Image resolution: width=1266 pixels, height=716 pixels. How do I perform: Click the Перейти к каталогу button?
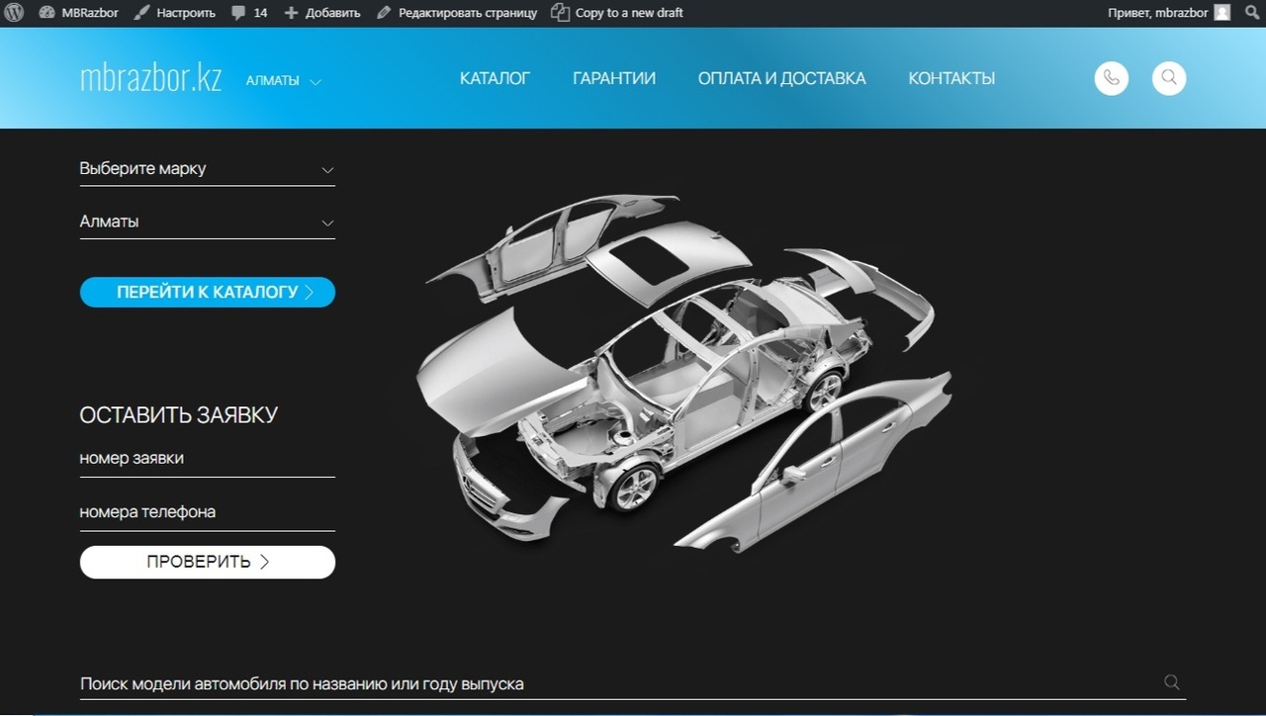tap(208, 292)
